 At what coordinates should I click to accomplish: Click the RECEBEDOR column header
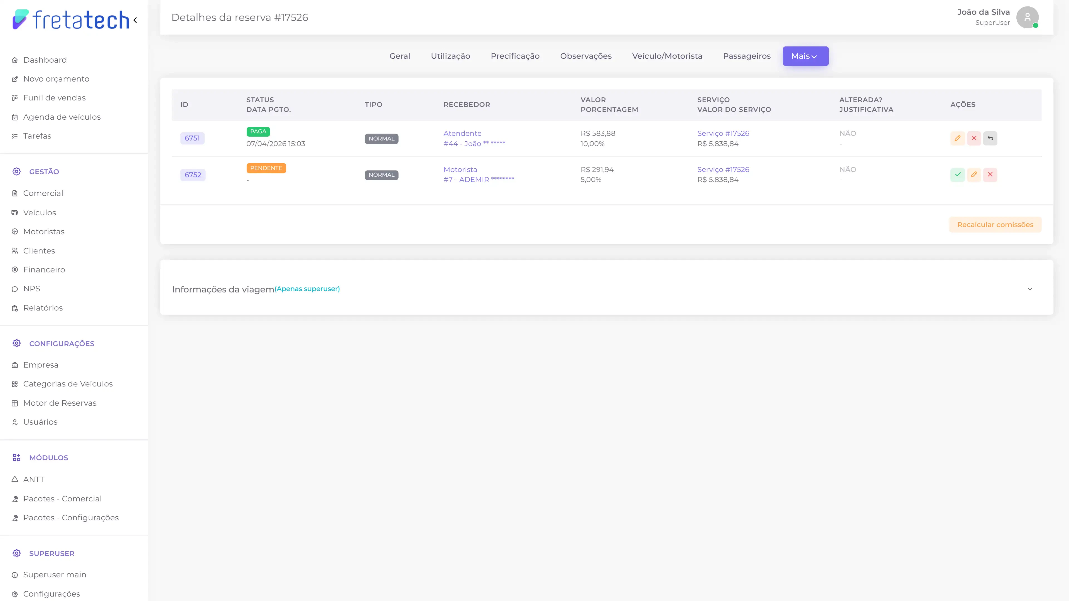[467, 105]
